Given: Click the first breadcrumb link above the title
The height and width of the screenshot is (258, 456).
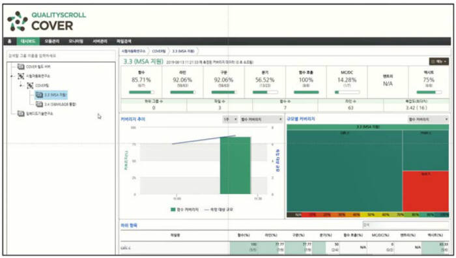Looking at the screenshot, I should [x=133, y=51].
